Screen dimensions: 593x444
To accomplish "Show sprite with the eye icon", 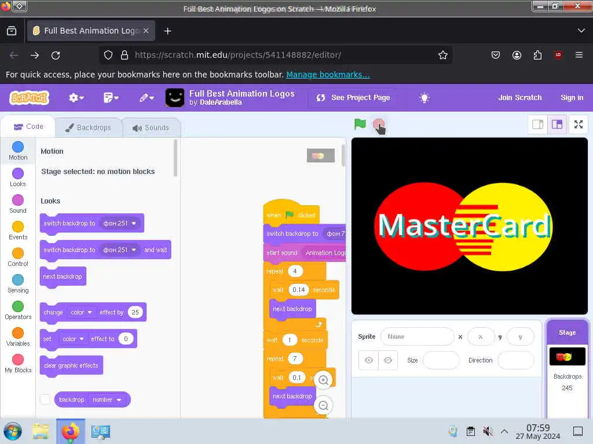I will pyautogui.click(x=369, y=360).
